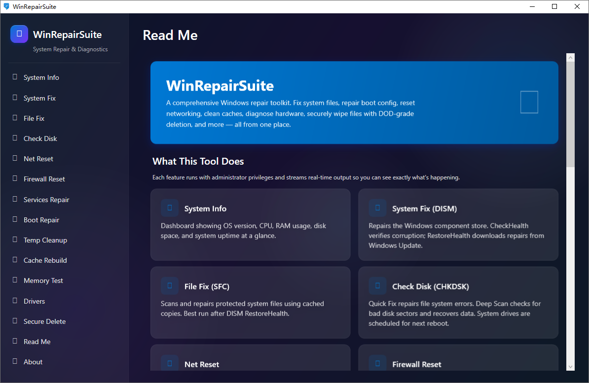Click the WinRepairSuite logo icon in sidebar

pos(19,34)
